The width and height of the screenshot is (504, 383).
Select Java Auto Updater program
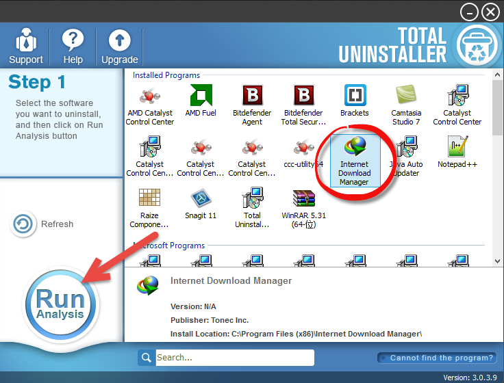click(x=406, y=156)
